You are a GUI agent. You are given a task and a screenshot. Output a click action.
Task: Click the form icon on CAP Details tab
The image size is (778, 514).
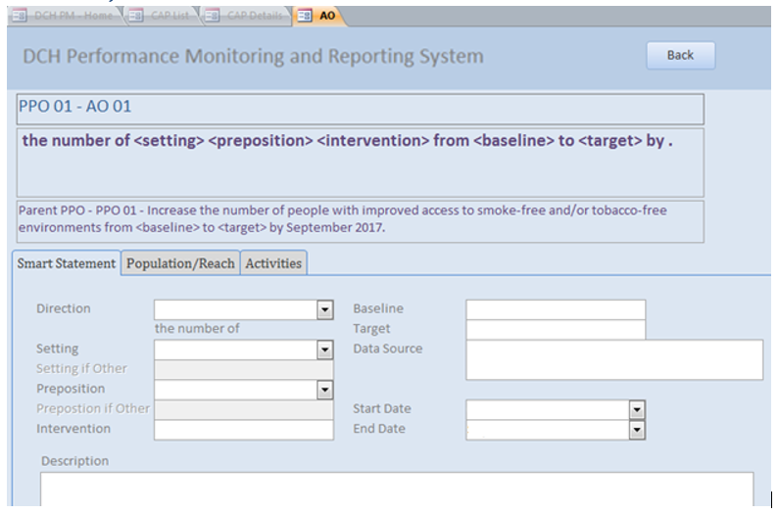tap(211, 15)
